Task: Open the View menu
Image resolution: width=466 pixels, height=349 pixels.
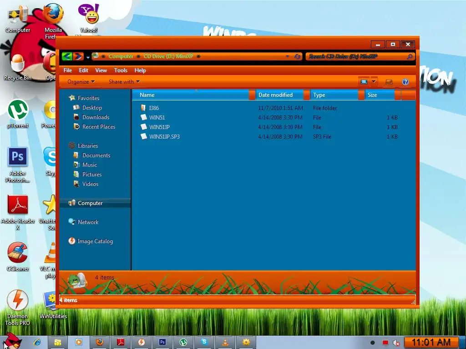Action: 101,70
